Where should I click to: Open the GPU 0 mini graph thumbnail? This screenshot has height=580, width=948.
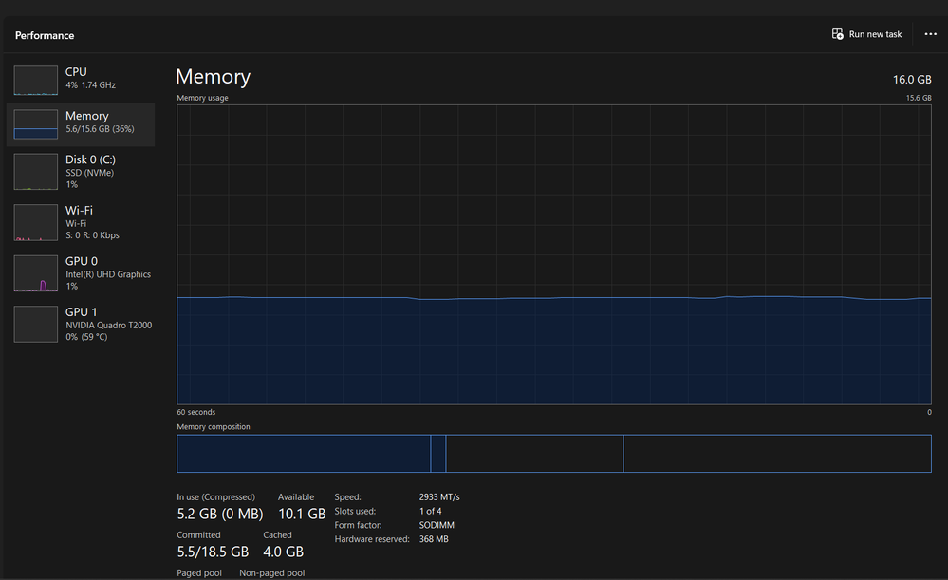[x=36, y=273]
